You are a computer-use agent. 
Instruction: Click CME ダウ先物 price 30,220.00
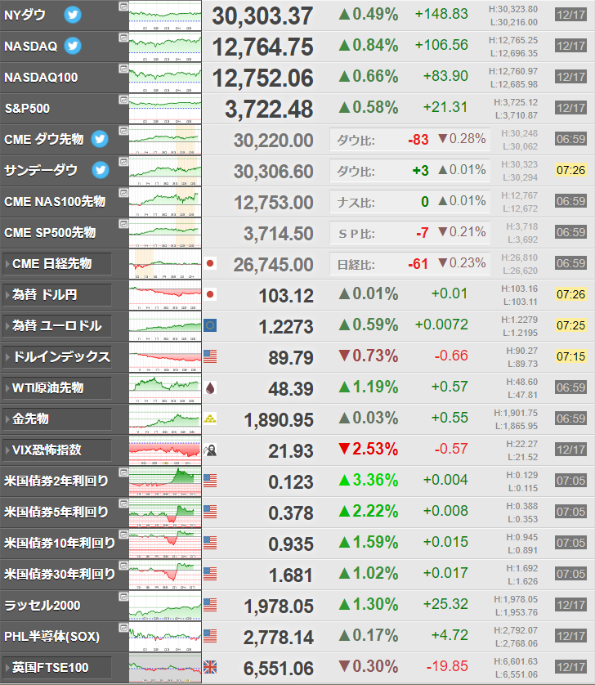point(274,141)
